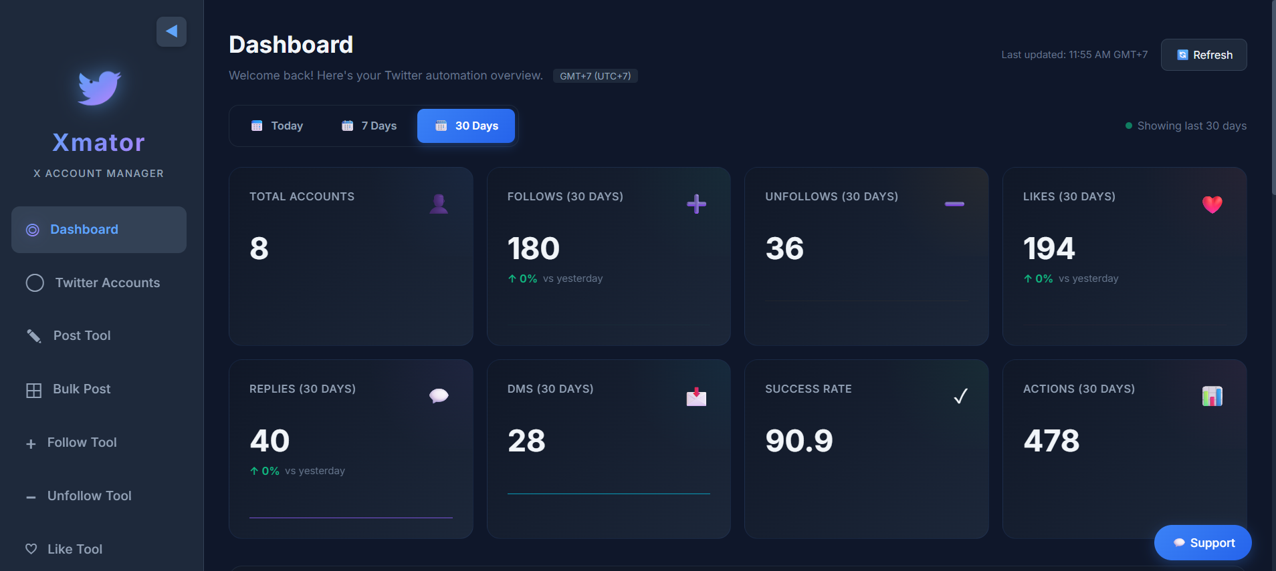Collapse the sidebar with the arrow button
1276x571 pixels.
[171, 31]
